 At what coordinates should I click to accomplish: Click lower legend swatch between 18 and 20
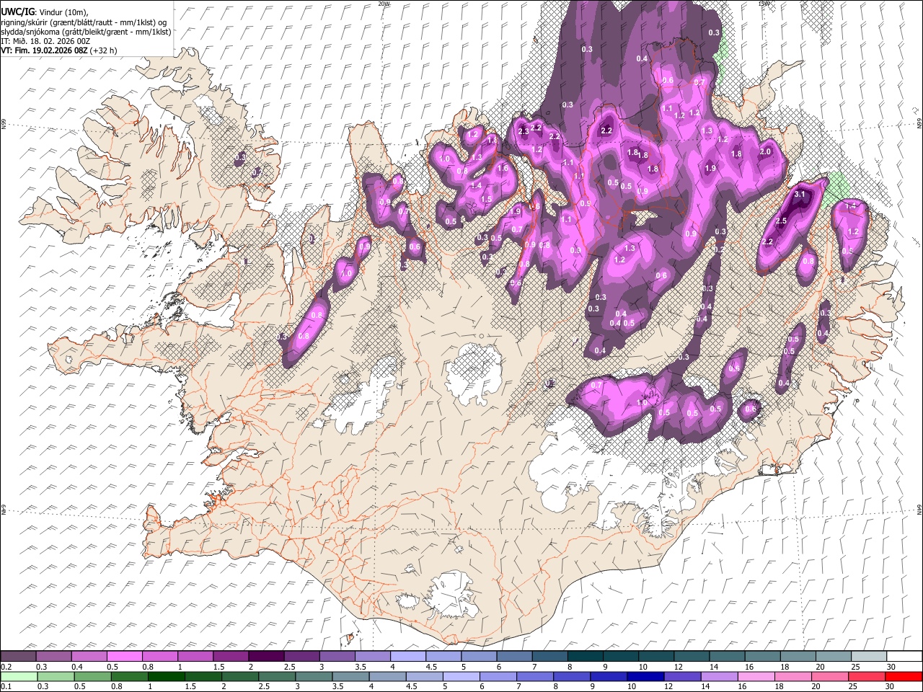pos(794,676)
